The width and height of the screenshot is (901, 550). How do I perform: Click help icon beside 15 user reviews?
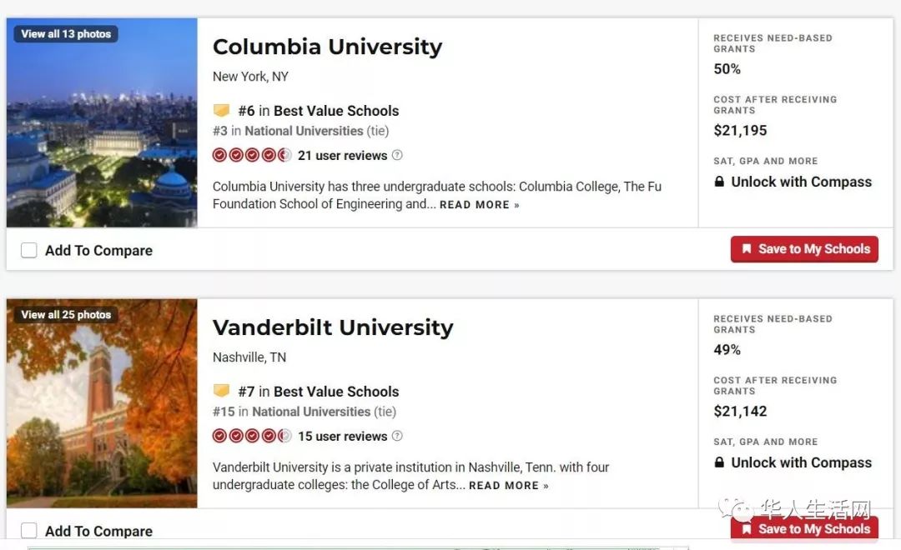397,436
